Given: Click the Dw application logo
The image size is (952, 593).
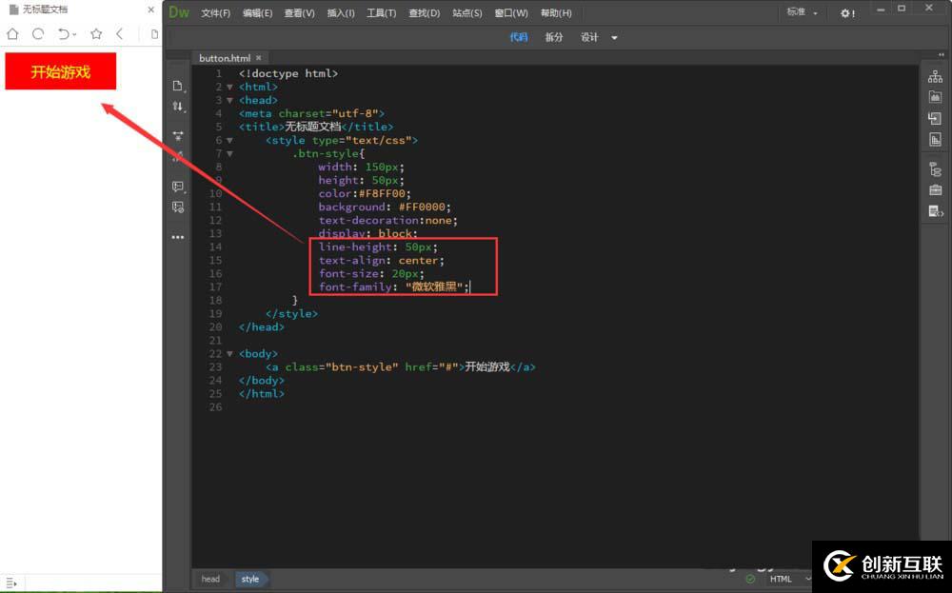Looking at the screenshot, I should [179, 12].
